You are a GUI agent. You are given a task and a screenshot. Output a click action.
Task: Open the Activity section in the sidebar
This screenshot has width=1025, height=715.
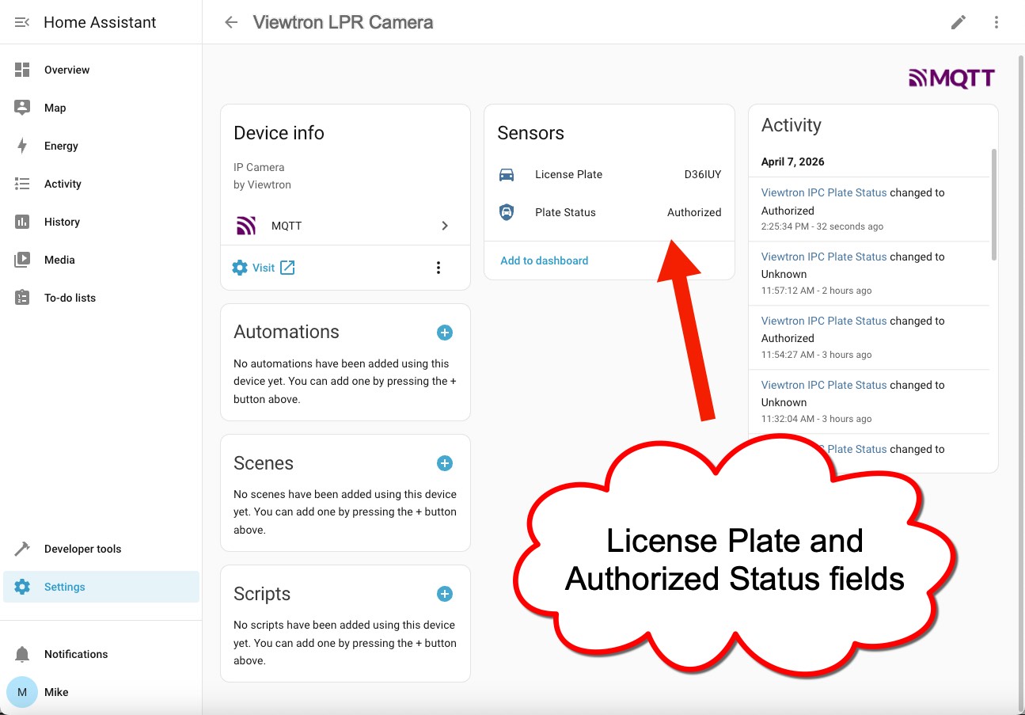tap(63, 184)
